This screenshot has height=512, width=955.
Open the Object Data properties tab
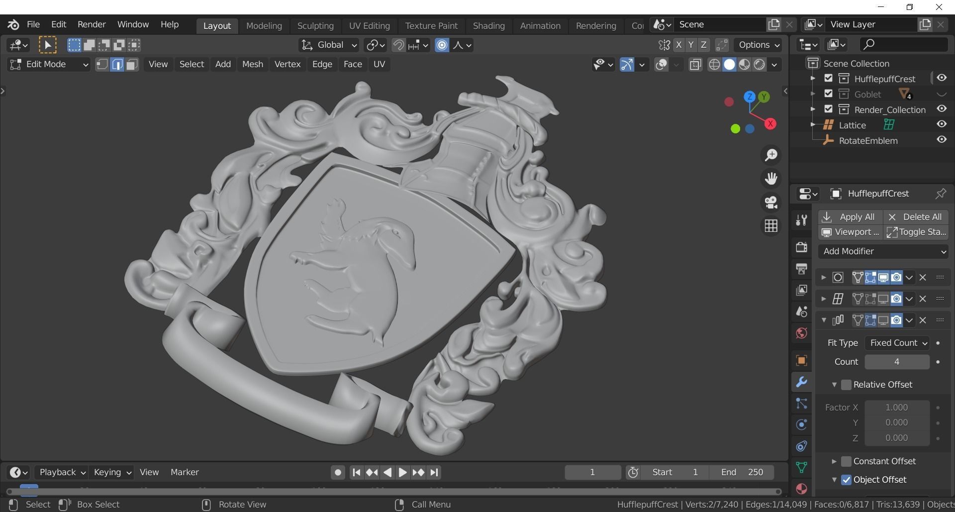tap(801, 467)
